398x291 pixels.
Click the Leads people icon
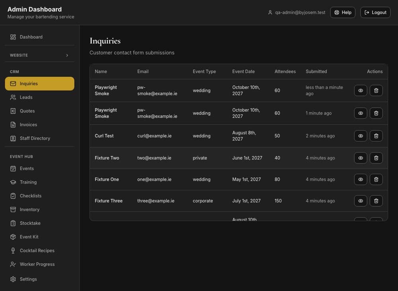[13, 97]
